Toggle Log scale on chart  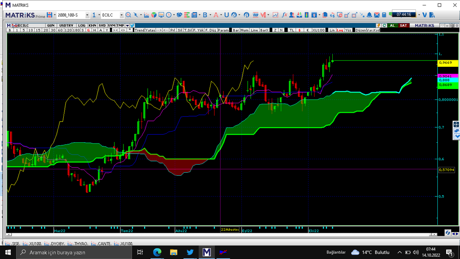coord(340,30)
